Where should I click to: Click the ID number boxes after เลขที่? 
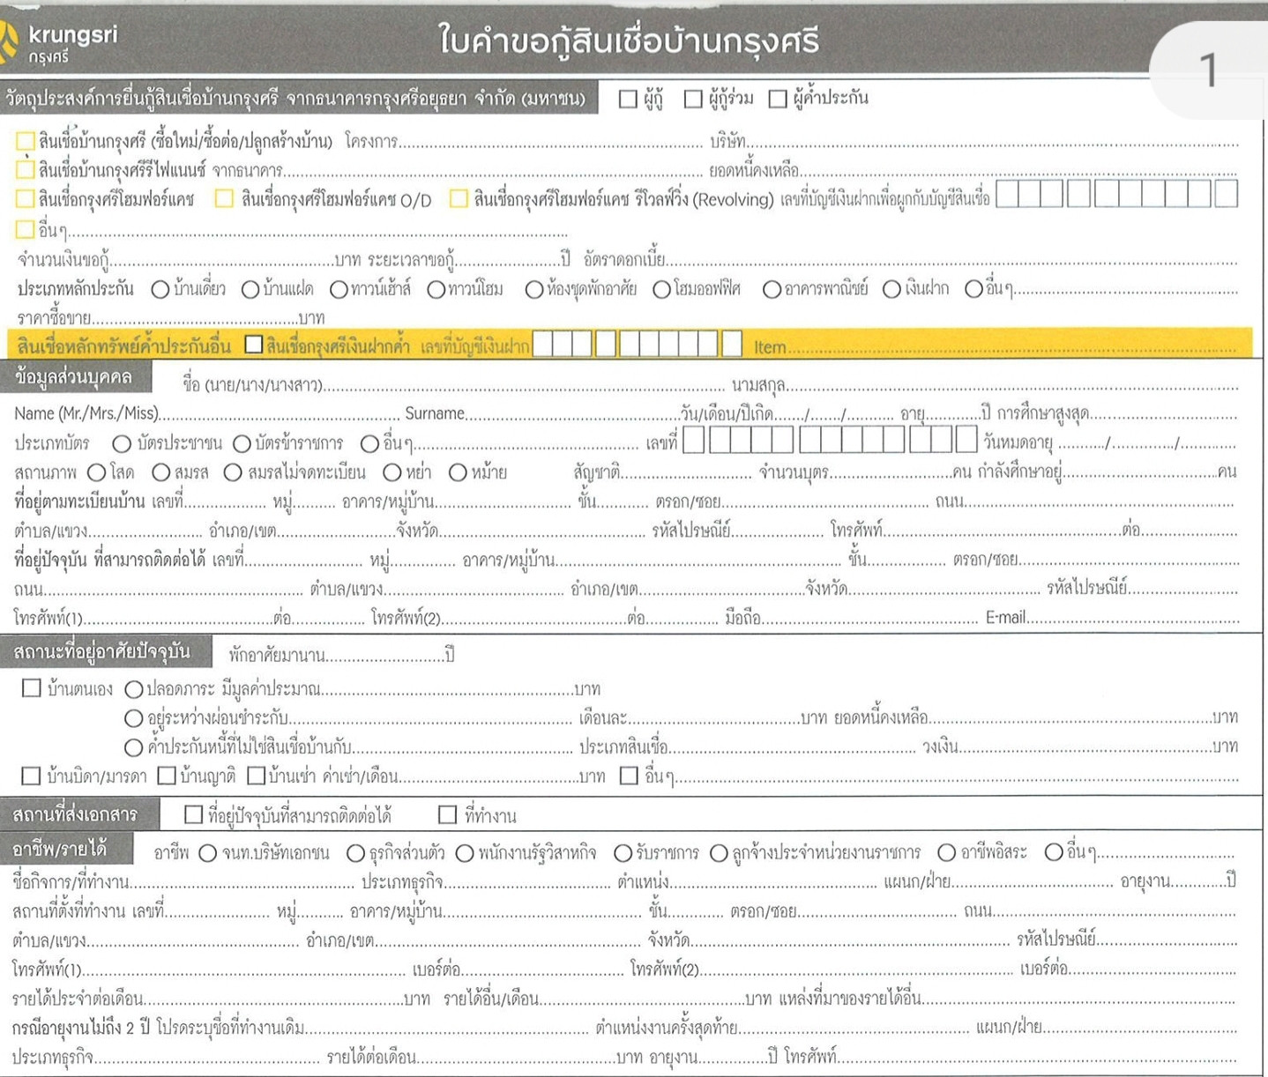coord(830,439)
